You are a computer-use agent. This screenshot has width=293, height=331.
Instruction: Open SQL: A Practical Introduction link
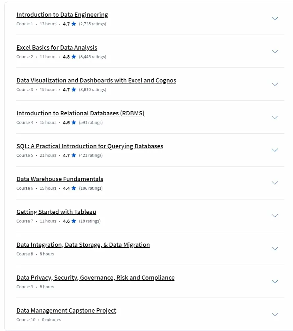pyautogui.click(x=90, y=146)
